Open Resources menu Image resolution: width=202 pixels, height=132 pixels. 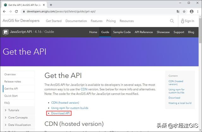(x=127, y=21)
